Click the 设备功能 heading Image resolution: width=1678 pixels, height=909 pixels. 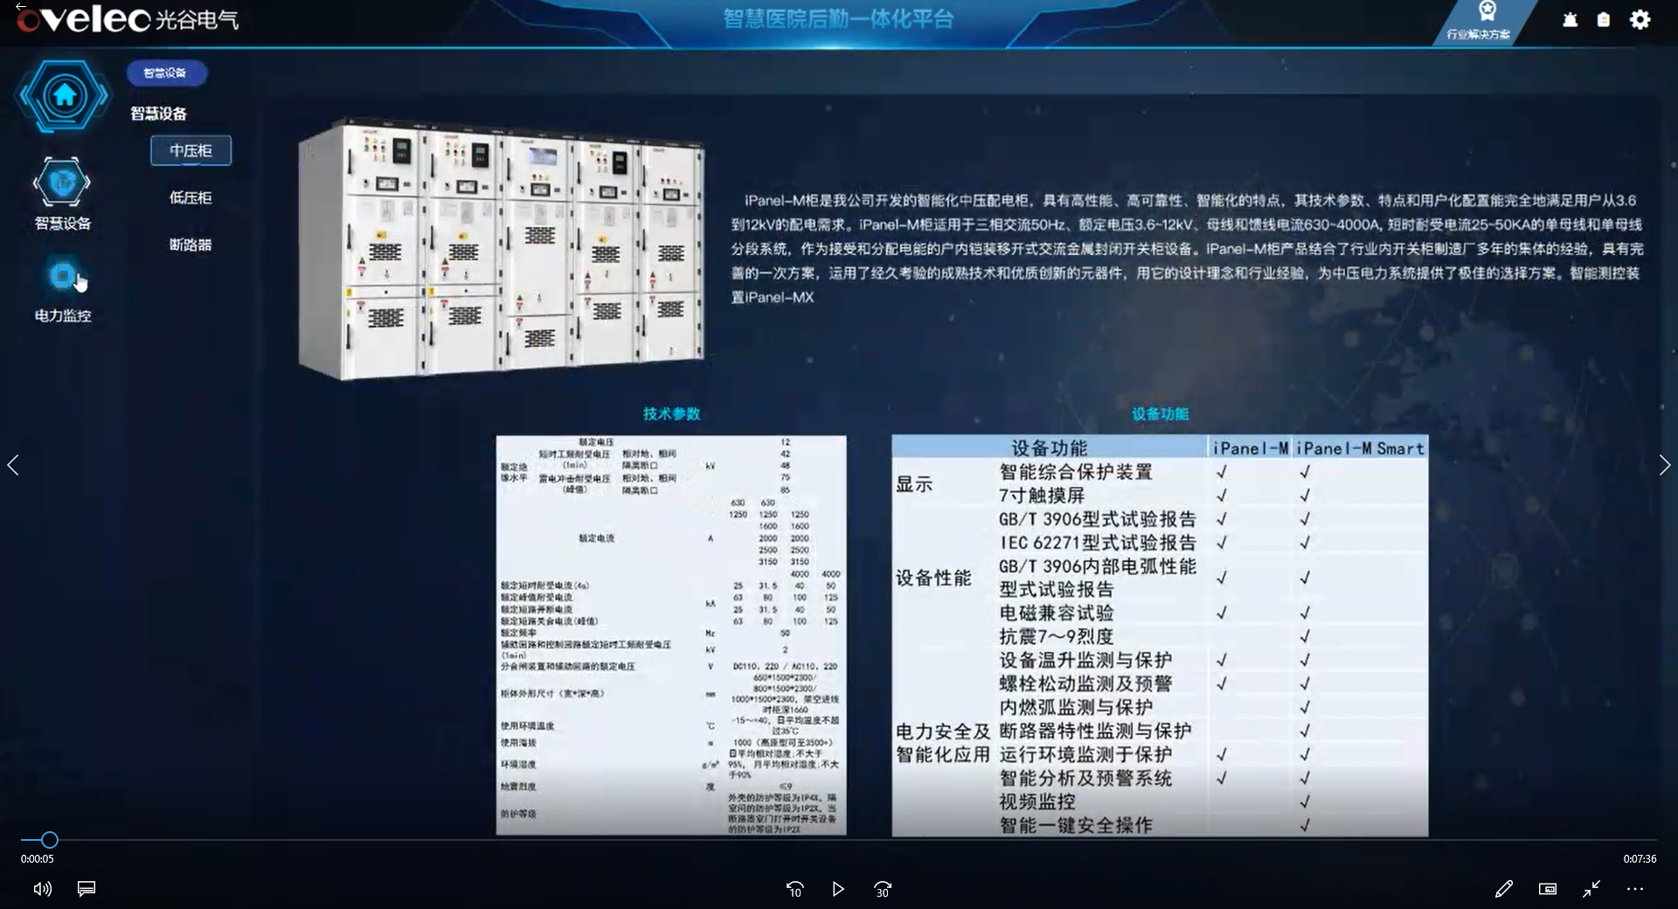pyautogui.click(x=1160, y=413)
